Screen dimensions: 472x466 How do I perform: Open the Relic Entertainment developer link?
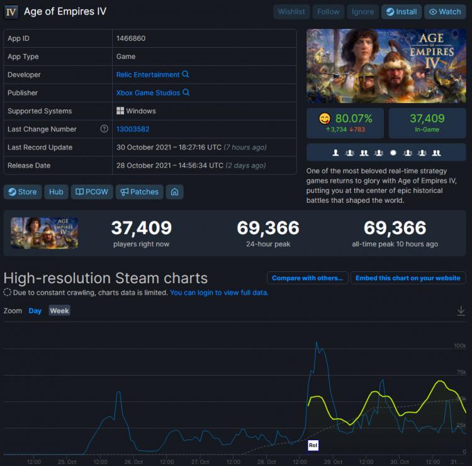pos(148,75)
